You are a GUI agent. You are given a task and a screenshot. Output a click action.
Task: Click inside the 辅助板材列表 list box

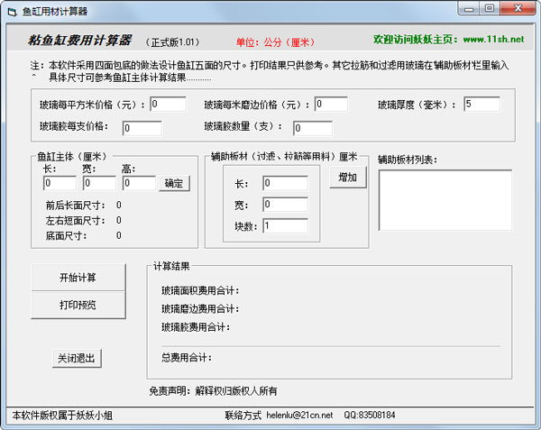(x=445, y=199)
